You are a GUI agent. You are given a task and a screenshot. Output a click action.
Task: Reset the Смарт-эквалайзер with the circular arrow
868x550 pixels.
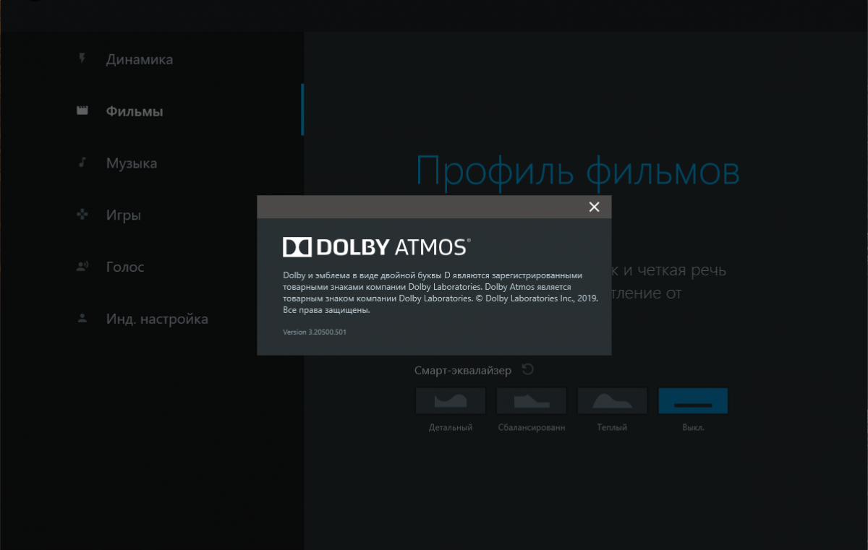[x=528, y=369]
